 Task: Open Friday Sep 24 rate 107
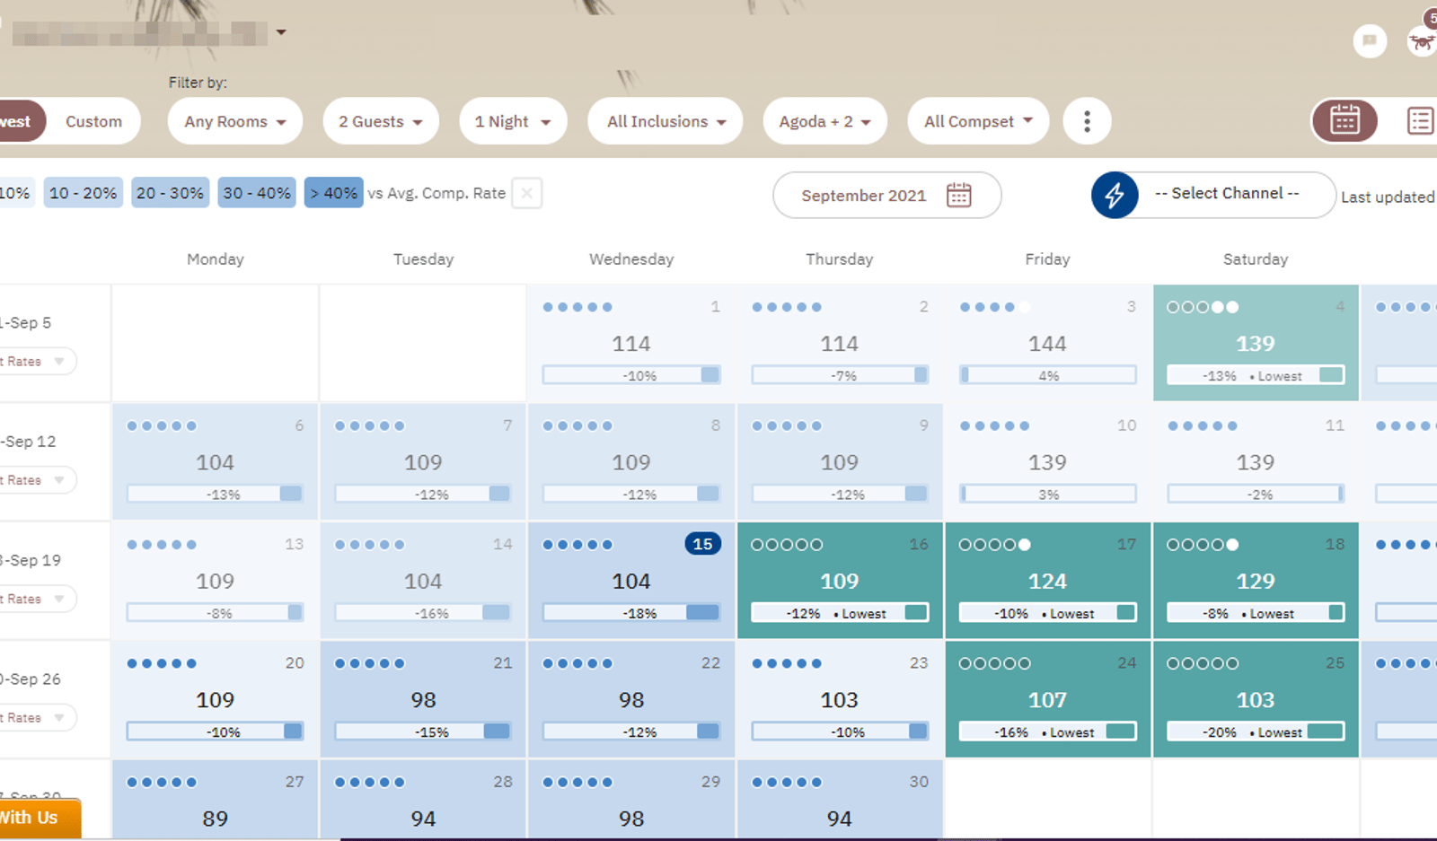(x=1047, y=699)
